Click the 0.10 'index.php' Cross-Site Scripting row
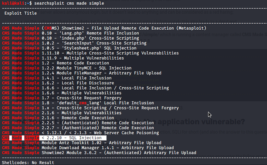This screenshot has width=267, height=165. (x=71, y=38)
